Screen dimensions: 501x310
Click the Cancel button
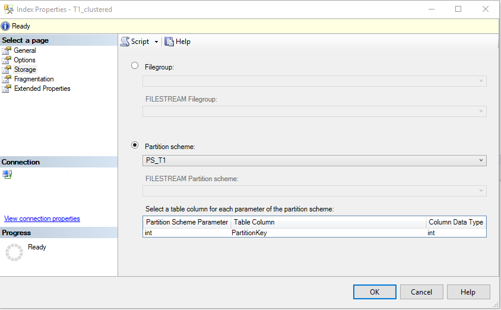(421, 292)
